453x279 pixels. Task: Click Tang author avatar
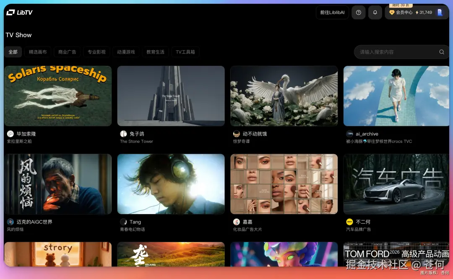[x=123, y=222]
